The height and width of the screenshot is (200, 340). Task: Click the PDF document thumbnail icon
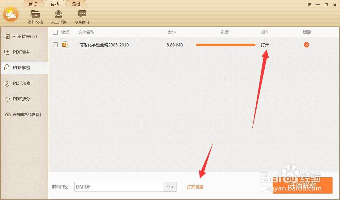(66, 44)
